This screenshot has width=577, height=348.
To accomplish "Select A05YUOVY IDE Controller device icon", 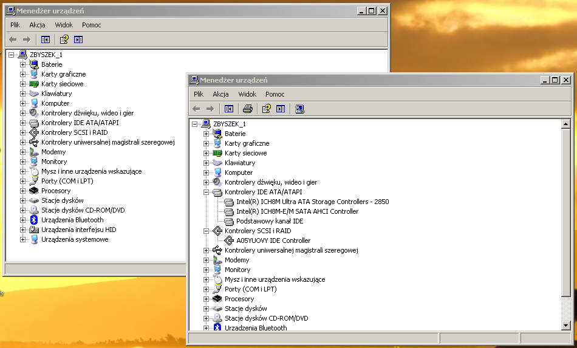I will (x=229, y=241).
